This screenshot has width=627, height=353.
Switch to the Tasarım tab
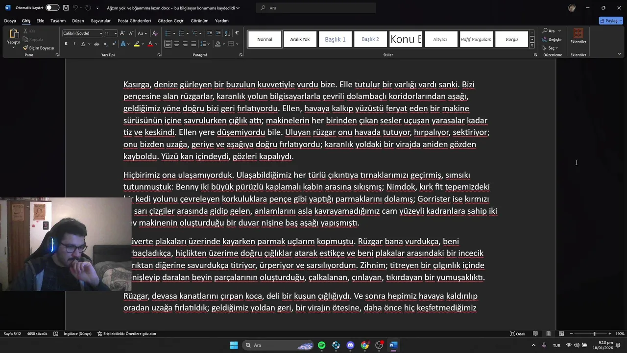pyautogui.click(x=58, y=21)
